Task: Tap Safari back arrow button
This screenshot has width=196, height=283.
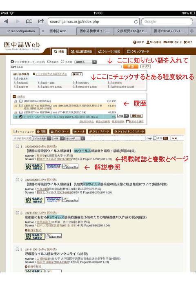Action: [6, 22]
